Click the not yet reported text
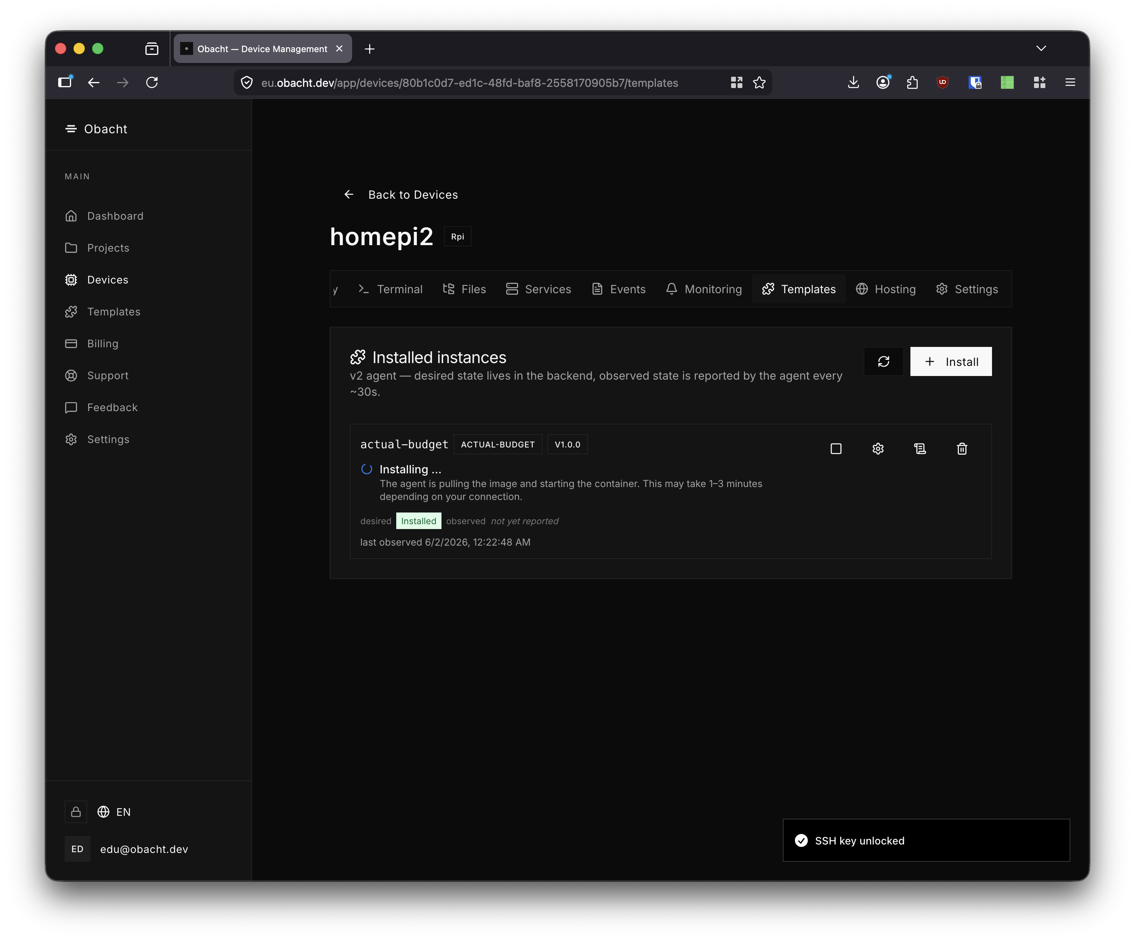Image resolution: width=1135 pixels, height=941 pixels. pos(524,521)
